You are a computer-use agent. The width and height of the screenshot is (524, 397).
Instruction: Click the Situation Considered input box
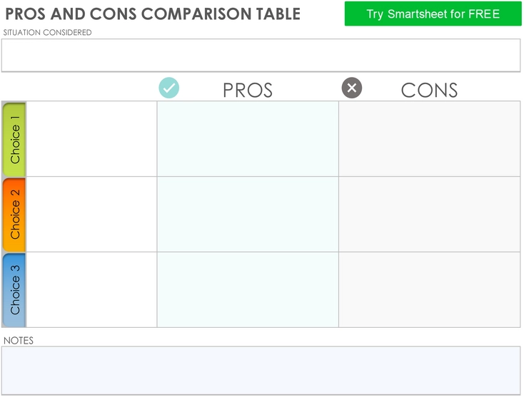coord(261,55)
